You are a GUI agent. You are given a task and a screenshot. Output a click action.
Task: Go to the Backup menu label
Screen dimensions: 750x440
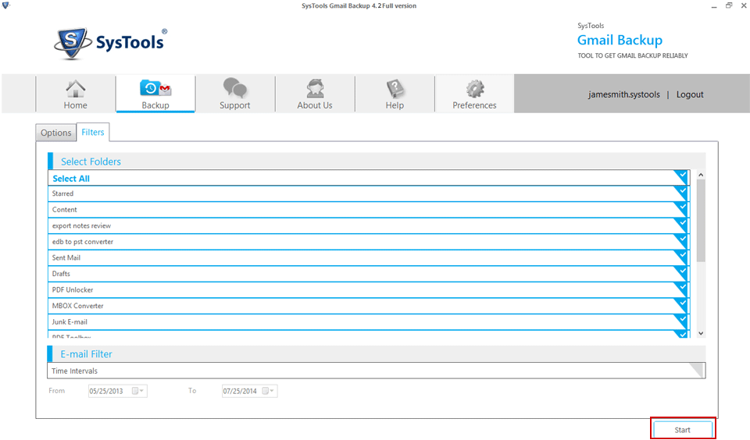155,105
